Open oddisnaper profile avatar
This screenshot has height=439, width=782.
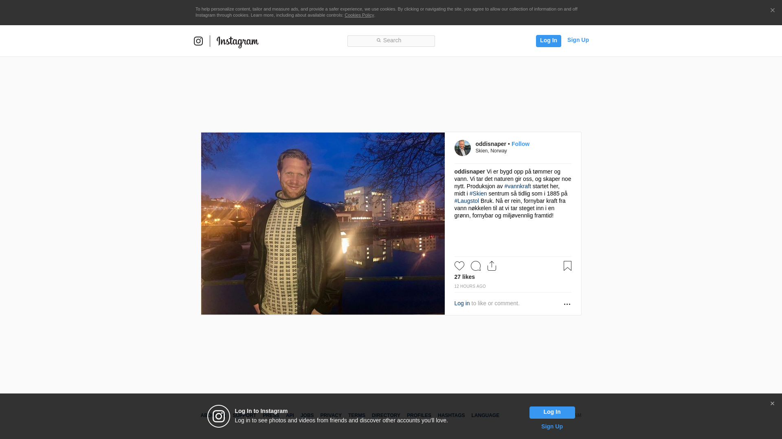tap(462, 148)
